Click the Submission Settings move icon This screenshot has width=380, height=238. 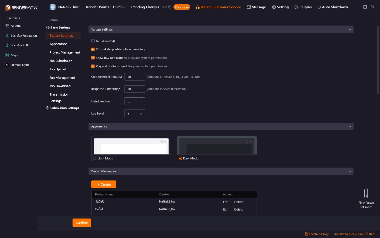click(x=47, y=108)
